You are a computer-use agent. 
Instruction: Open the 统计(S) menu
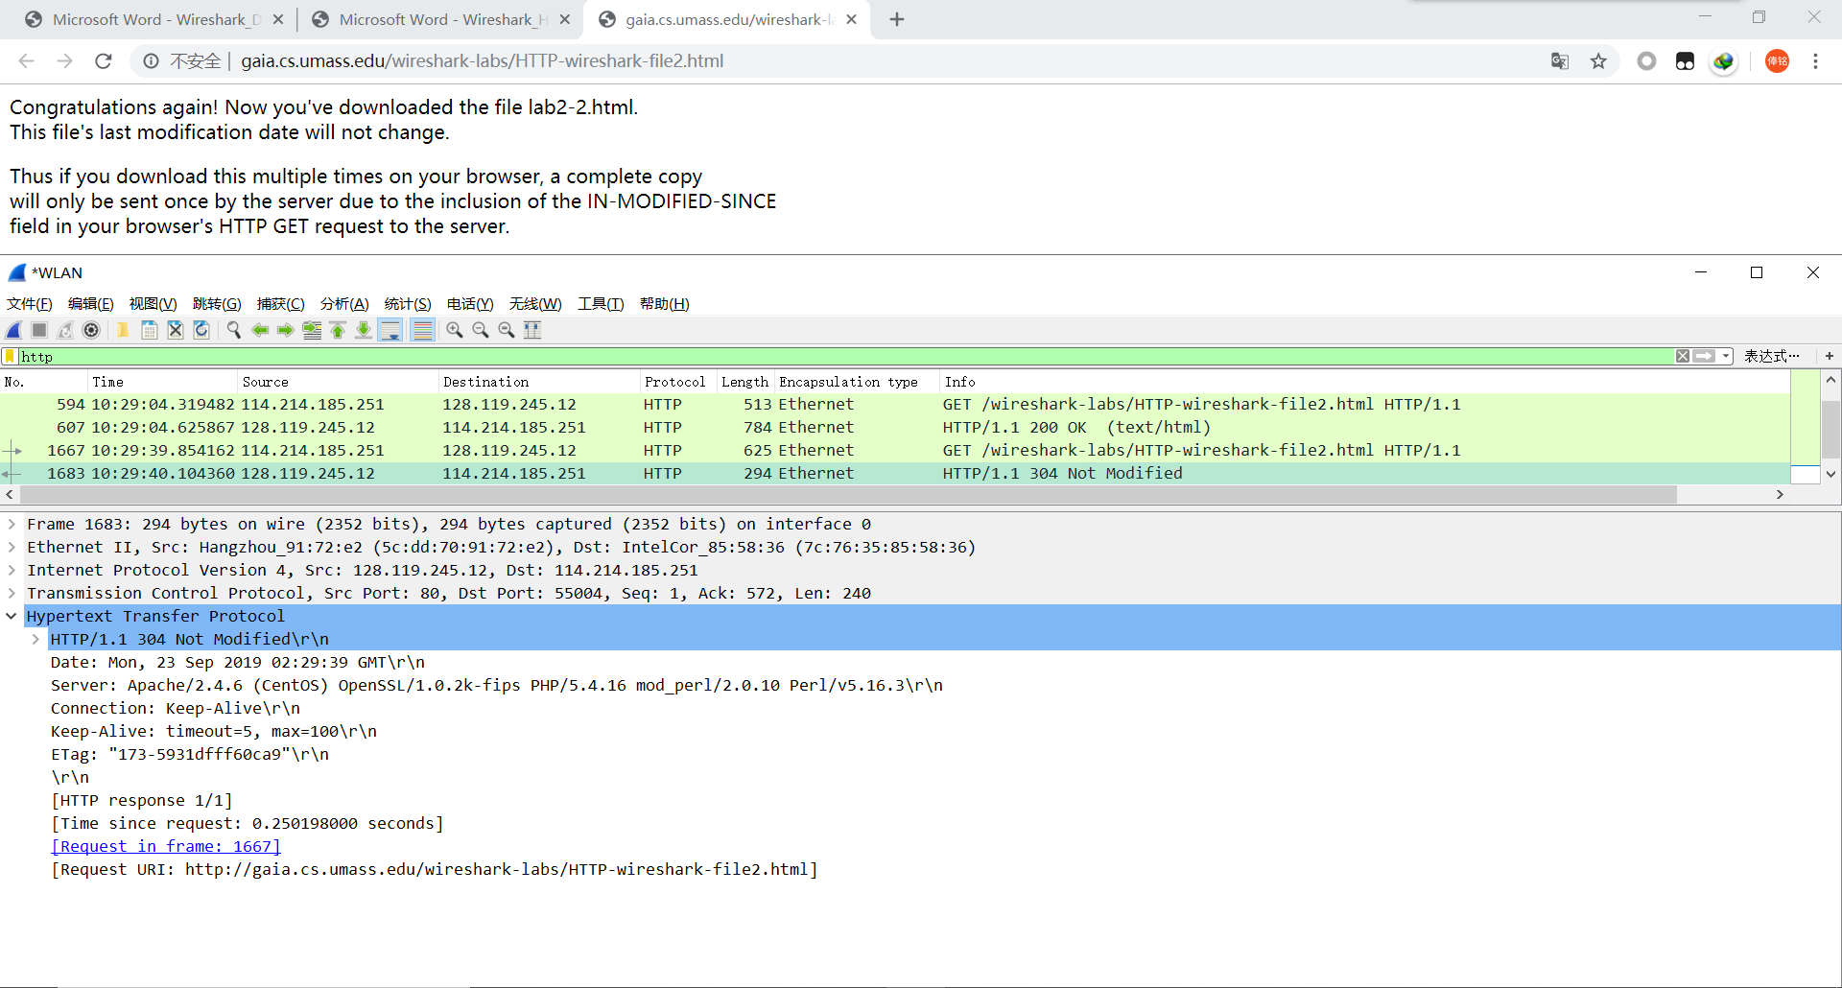[408, 304]
